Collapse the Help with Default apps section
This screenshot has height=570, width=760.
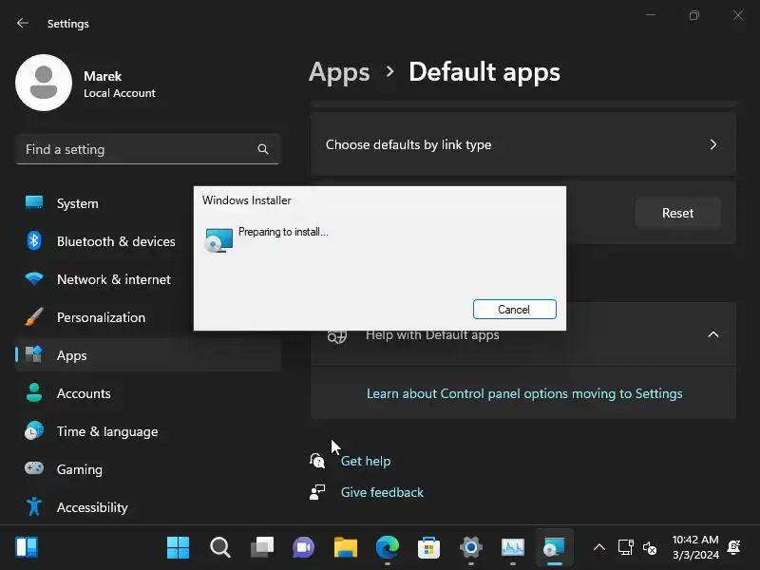pos(713,334)
